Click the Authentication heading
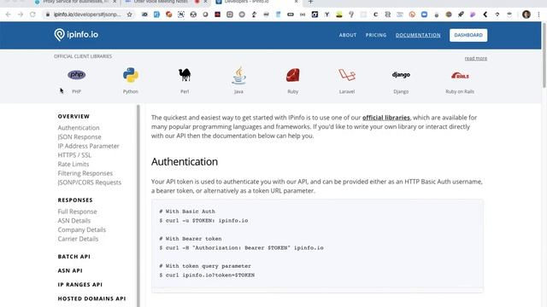 click(185, 162)
